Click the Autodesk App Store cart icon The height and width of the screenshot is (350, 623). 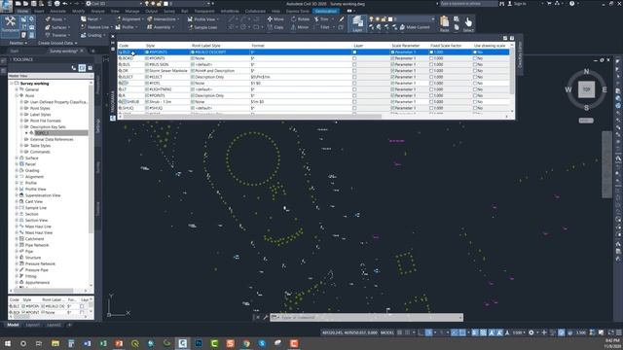pyautogui.click(x=549, y=4)
